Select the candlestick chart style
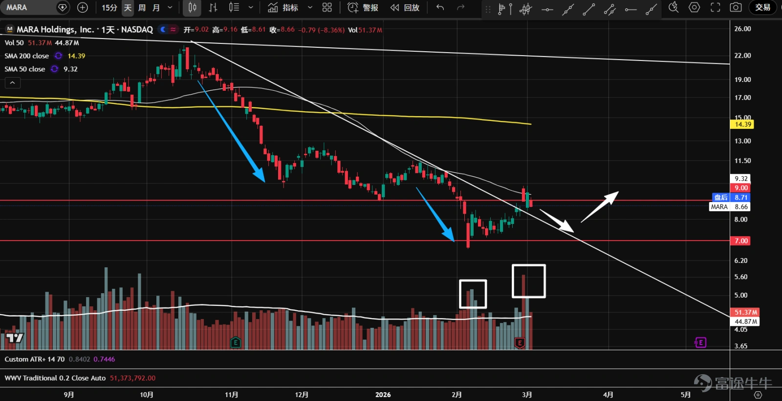The image size is (782, 401). (x=192, y=7)
